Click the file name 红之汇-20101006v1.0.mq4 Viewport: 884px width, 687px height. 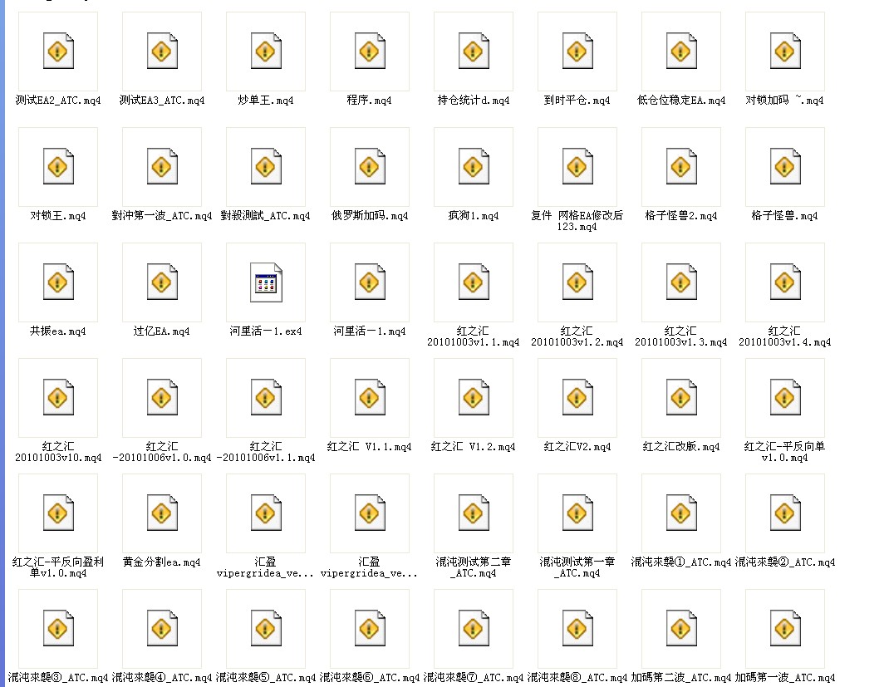[x=162, y=452]
